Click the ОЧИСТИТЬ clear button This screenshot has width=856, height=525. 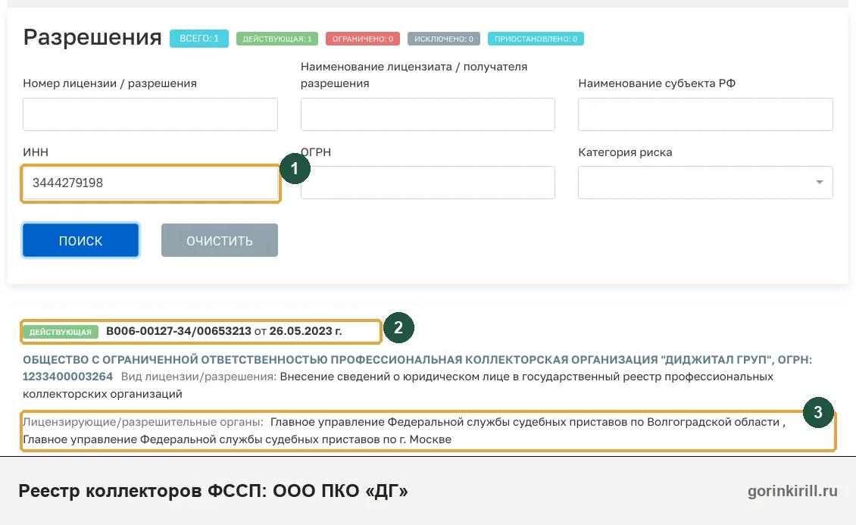click(220, 240)
